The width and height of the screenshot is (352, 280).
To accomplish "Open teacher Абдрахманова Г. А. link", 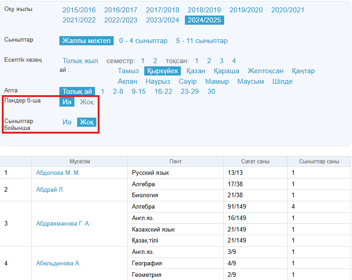I will pos(63,224).
